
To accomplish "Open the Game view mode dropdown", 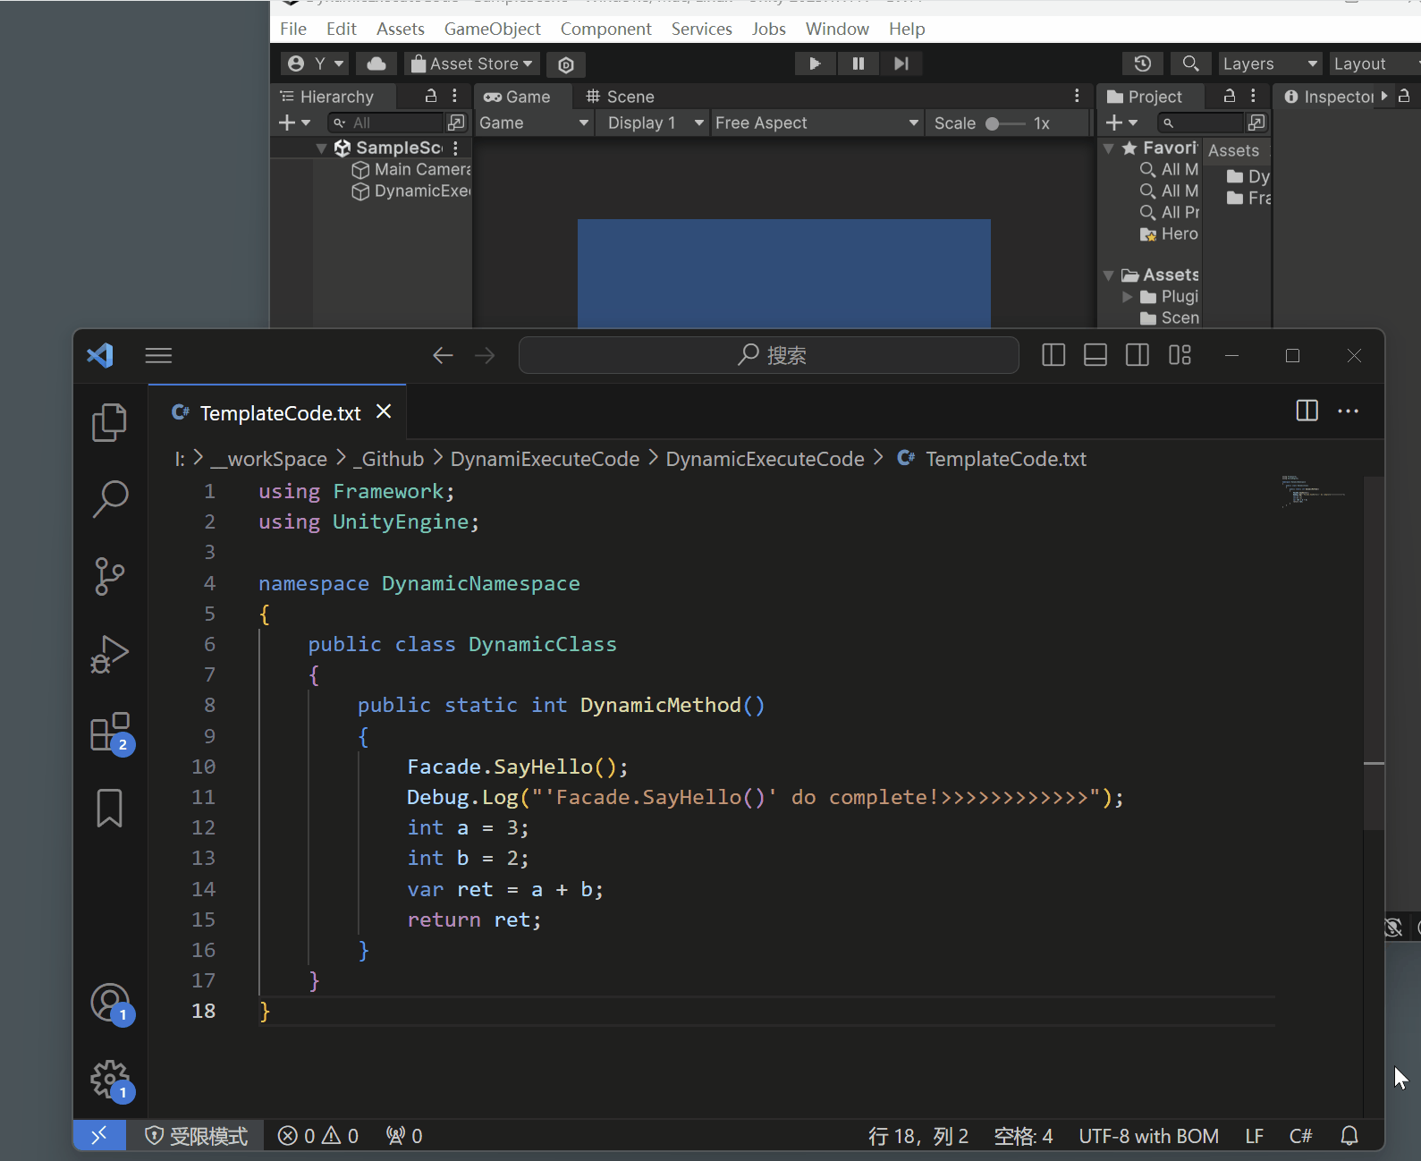I will coord(534,123).
